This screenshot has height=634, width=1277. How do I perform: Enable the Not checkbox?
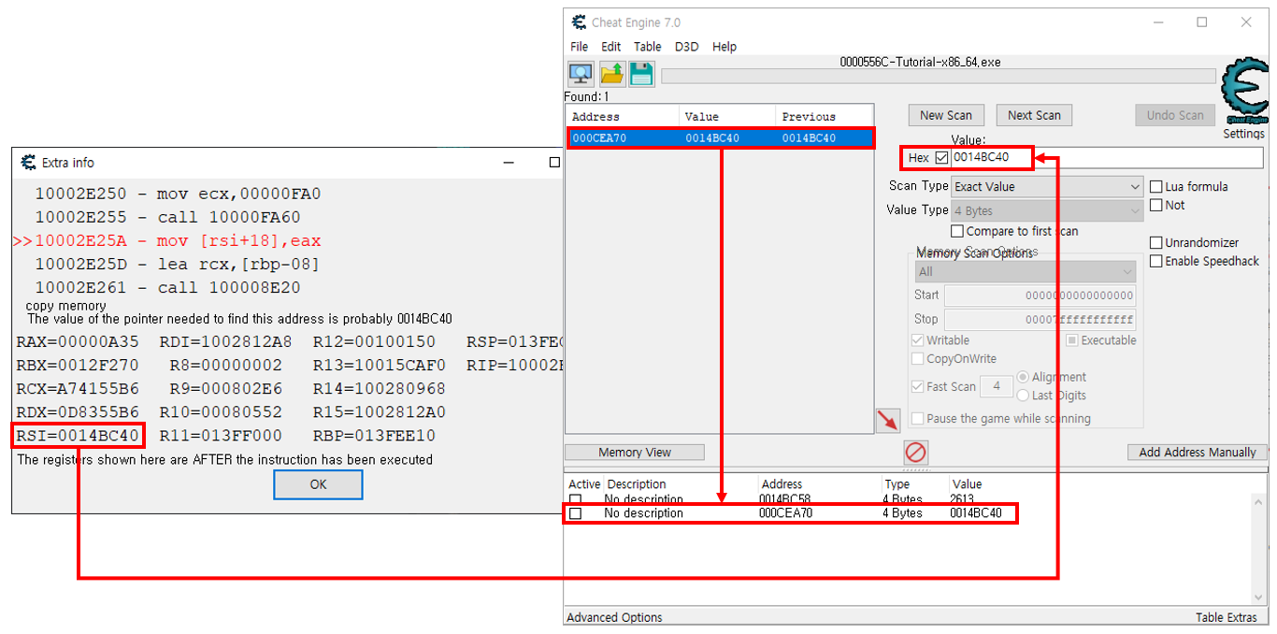1156,205
